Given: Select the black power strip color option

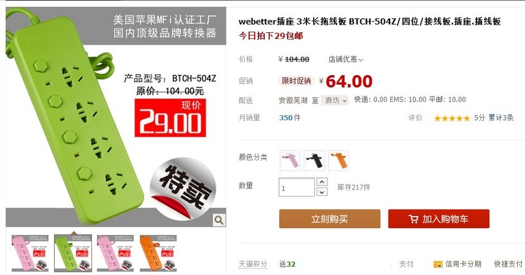Looking at the screenshot, I should click(x=314, y=160).
